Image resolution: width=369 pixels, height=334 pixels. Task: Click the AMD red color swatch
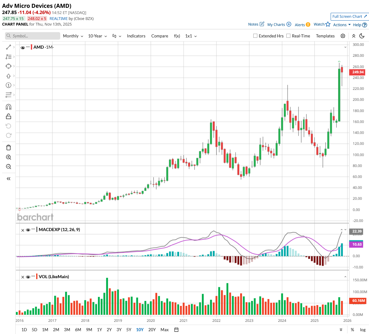coord(32,47)
